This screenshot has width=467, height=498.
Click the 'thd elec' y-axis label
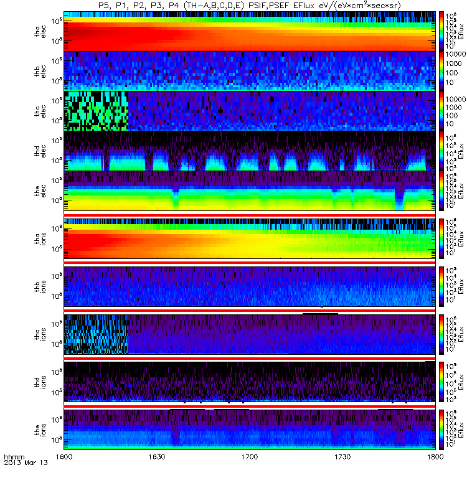pos(40,151)
